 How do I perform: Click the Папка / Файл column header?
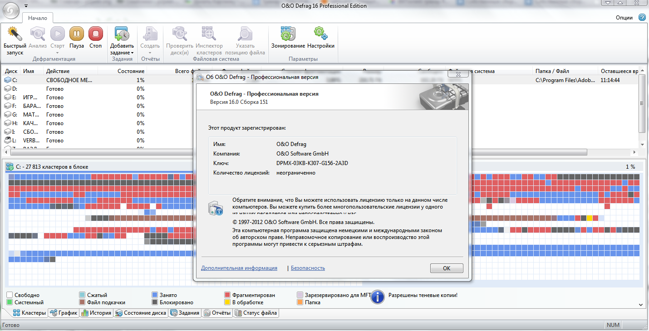[x=565, y=71]
